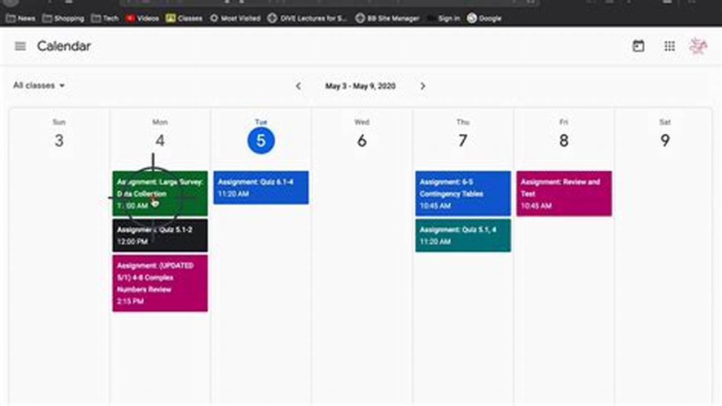722x406 pixels.
Task: Select Tuesday's highlighted date circle 5
Action: tap(261, 140)
